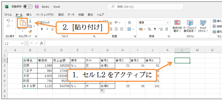
Task: Toggle Italic formatting
Action: (x=47, y=29)
